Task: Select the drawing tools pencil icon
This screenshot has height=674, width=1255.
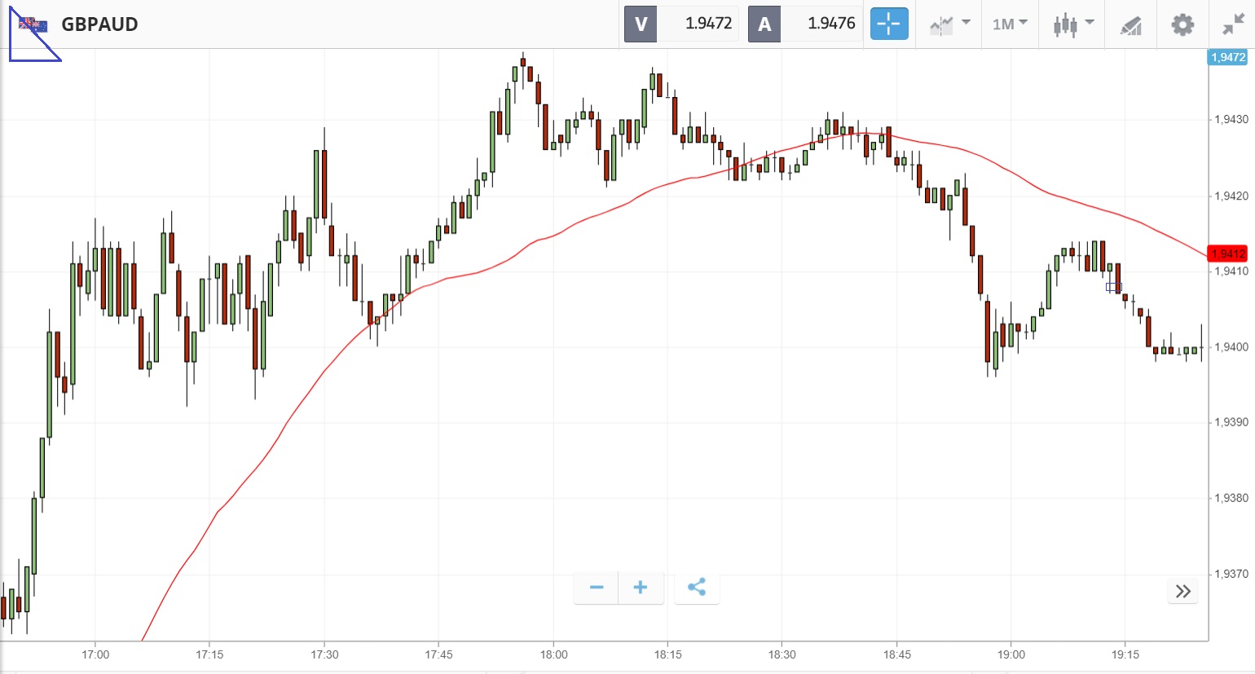Action: tap(1130, 25)
